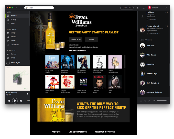Click LIKE US ON FACEBOOK link
The height and width of the screenshot is (139, 174).
point(78,132)
